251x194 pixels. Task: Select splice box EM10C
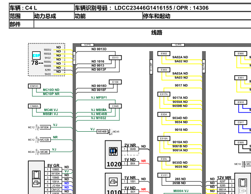pyautogui.click(x=34, y=86)
